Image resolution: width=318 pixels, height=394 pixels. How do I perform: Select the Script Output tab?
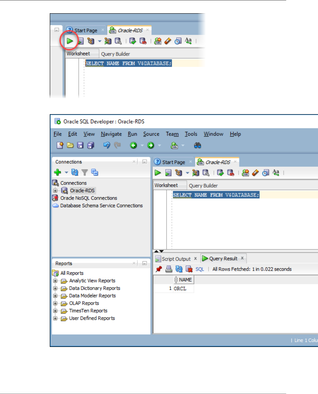pyautogui.click(x=176, y=259)
